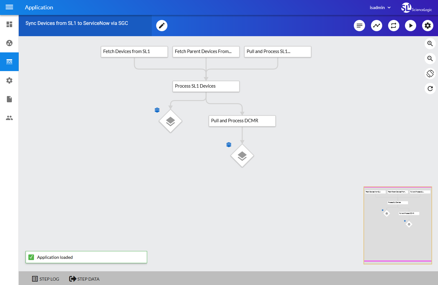Reset canvas view with refresh icon
This screenshot has height=285, width=438.
(x=430, y=89)
